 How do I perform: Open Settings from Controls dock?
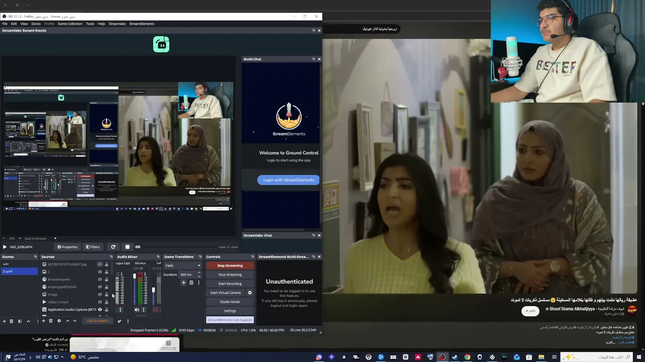tap(230, 311)
